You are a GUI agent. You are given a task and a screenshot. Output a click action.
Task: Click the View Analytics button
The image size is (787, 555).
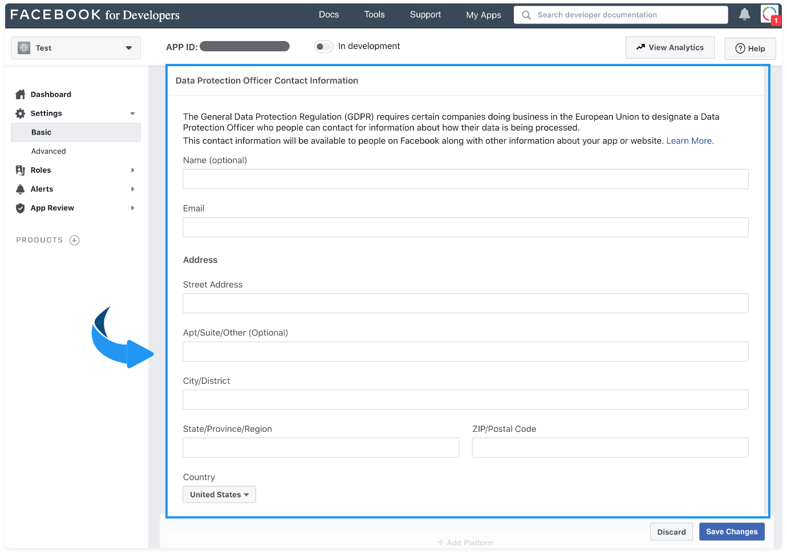(x=670, y=47)
